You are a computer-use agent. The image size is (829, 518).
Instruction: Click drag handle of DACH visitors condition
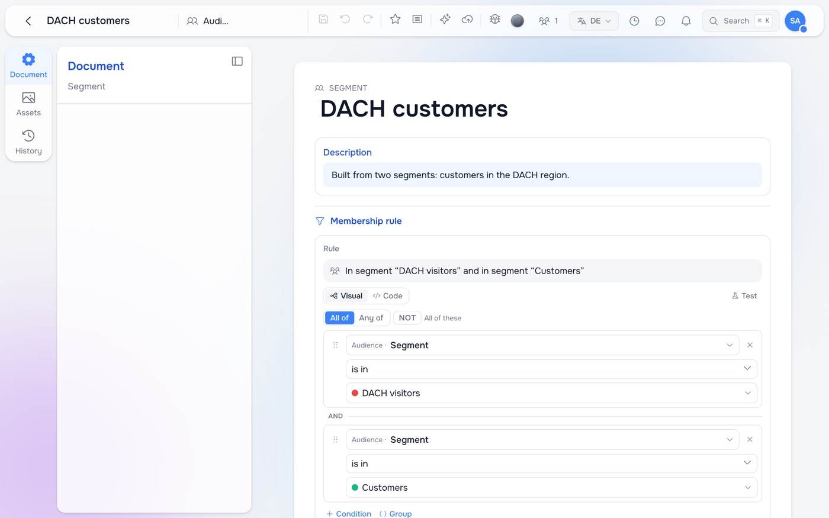[x=335, y=345]
